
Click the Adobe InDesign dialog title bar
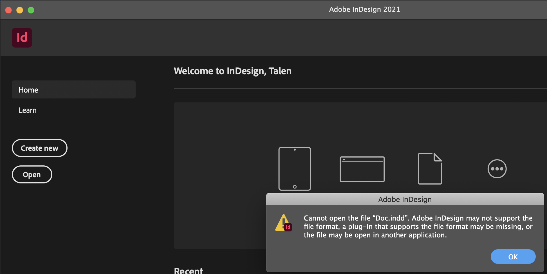405,199
